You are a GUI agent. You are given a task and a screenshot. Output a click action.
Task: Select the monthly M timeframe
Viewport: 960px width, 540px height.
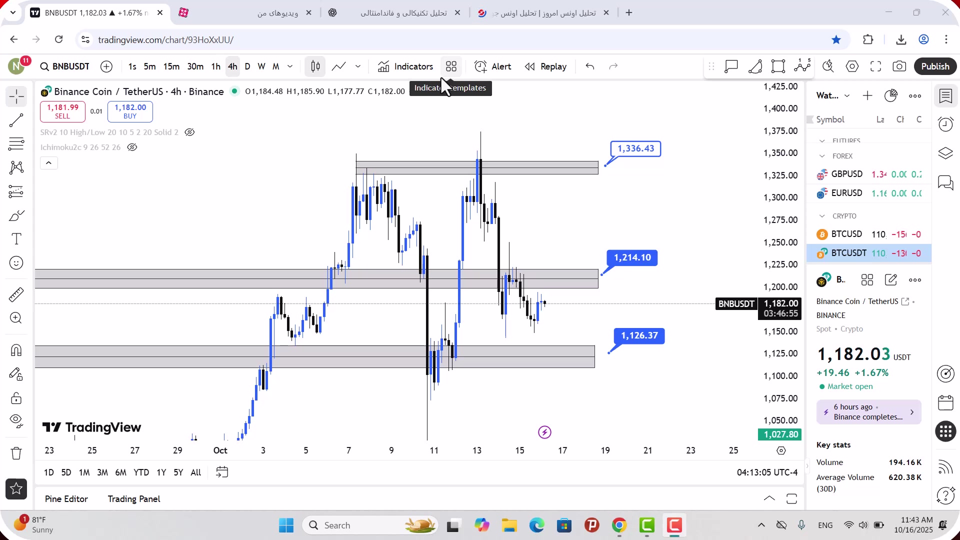(276, 66)
